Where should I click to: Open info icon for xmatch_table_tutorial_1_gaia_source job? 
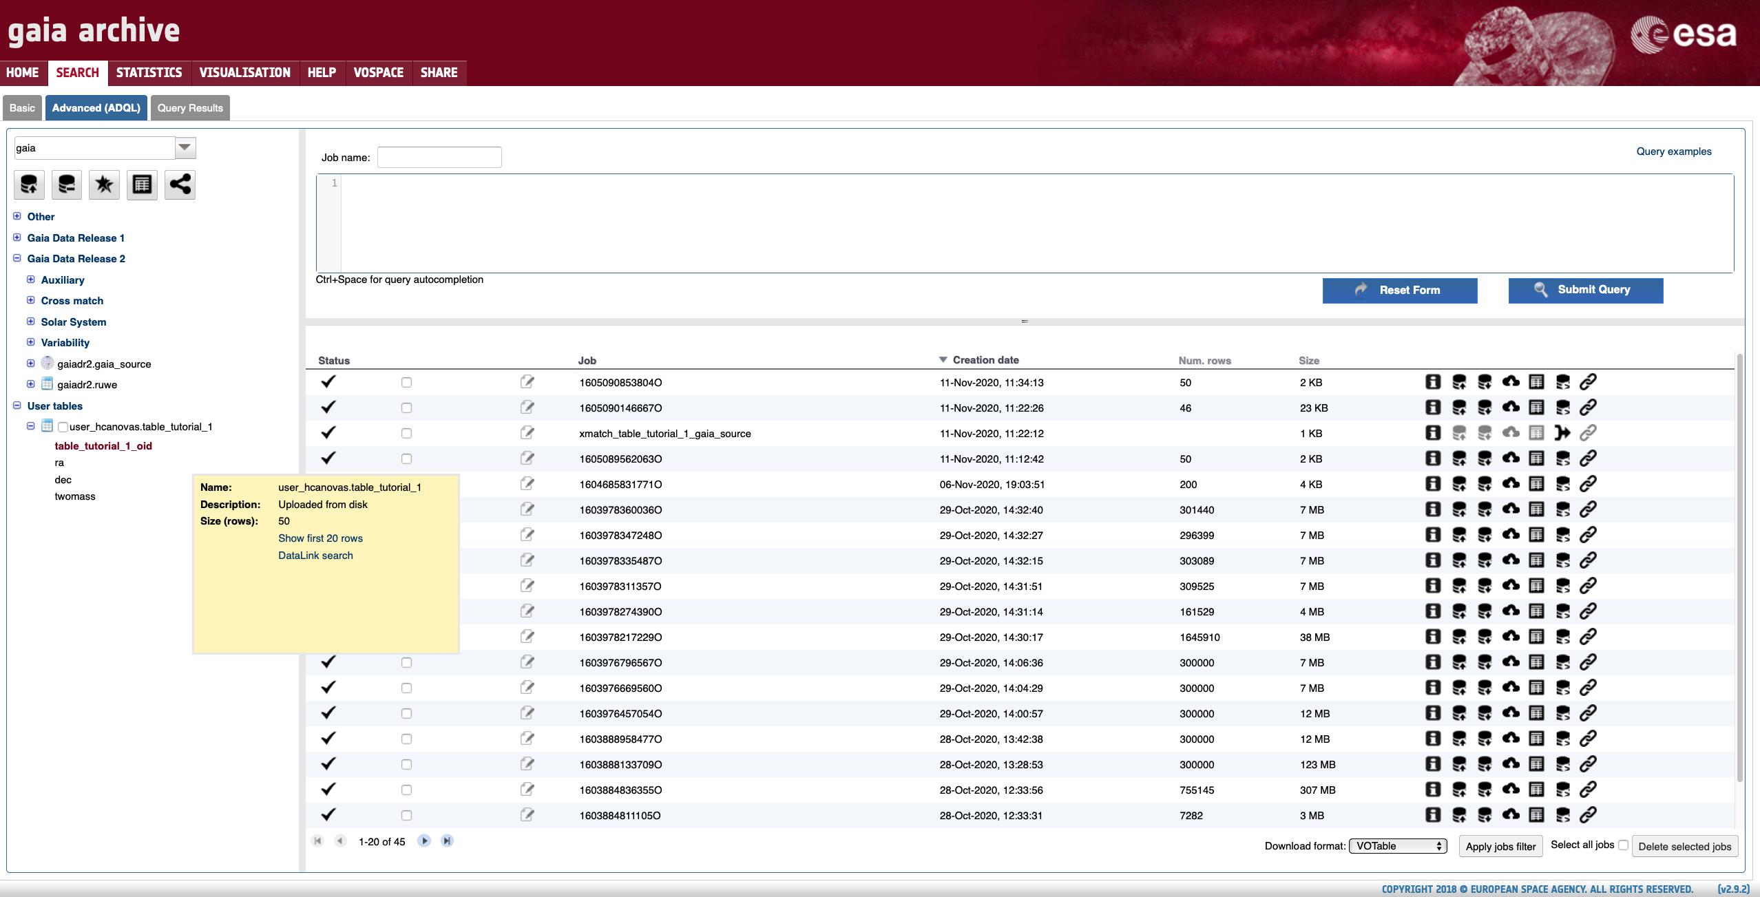coord(1433,433)
